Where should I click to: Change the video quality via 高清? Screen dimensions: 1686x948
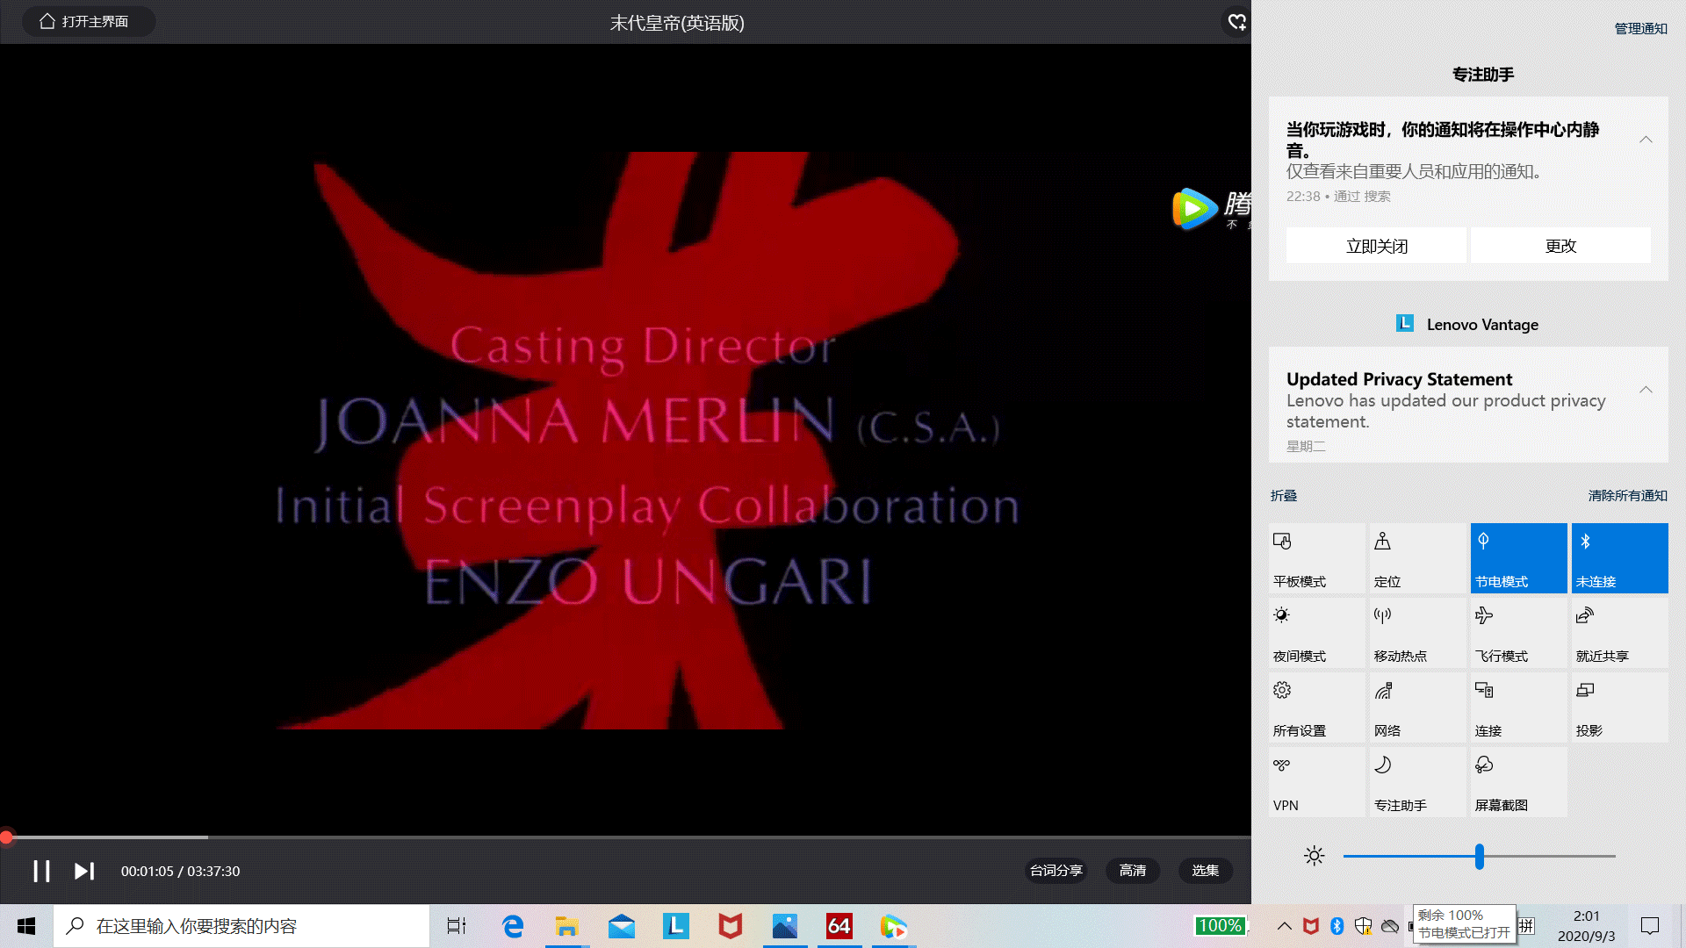click(1133, 871)
